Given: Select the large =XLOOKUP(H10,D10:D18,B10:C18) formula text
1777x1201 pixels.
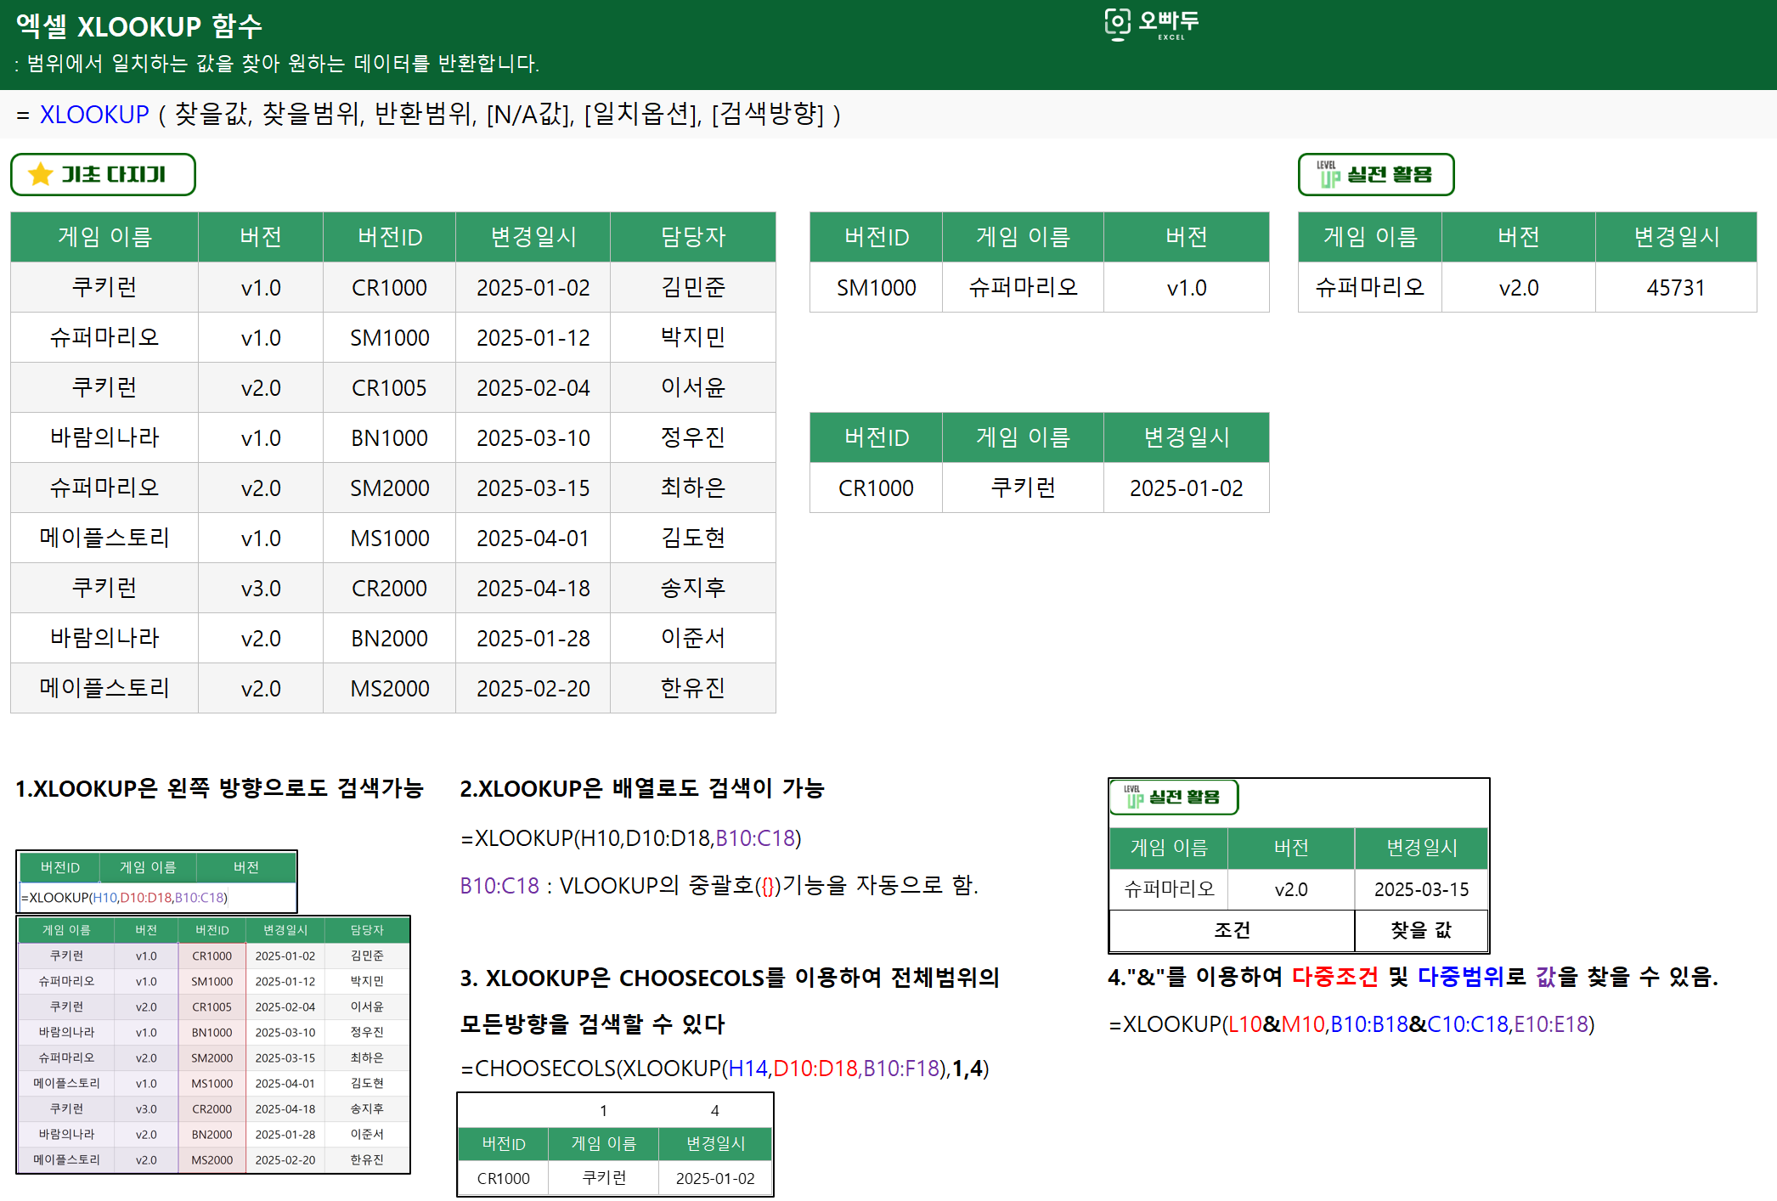Looking at the screenshot, I should coord(631,838).
